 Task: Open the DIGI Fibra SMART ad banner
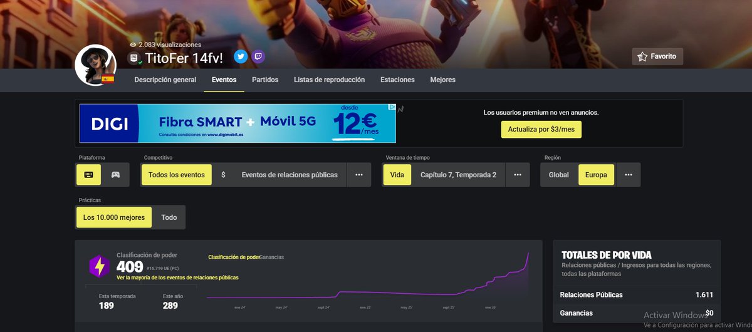tap(238, 123)
